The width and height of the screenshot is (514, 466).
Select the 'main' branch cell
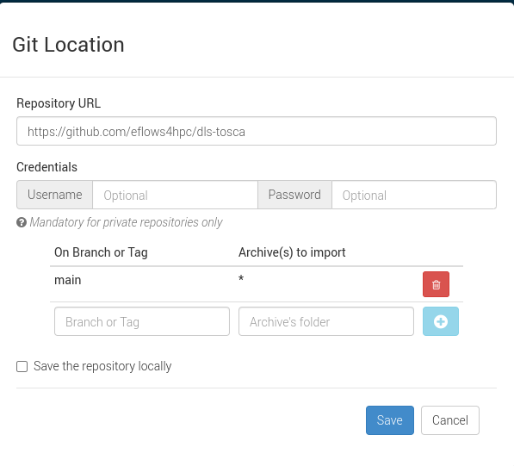click(68, 280)
